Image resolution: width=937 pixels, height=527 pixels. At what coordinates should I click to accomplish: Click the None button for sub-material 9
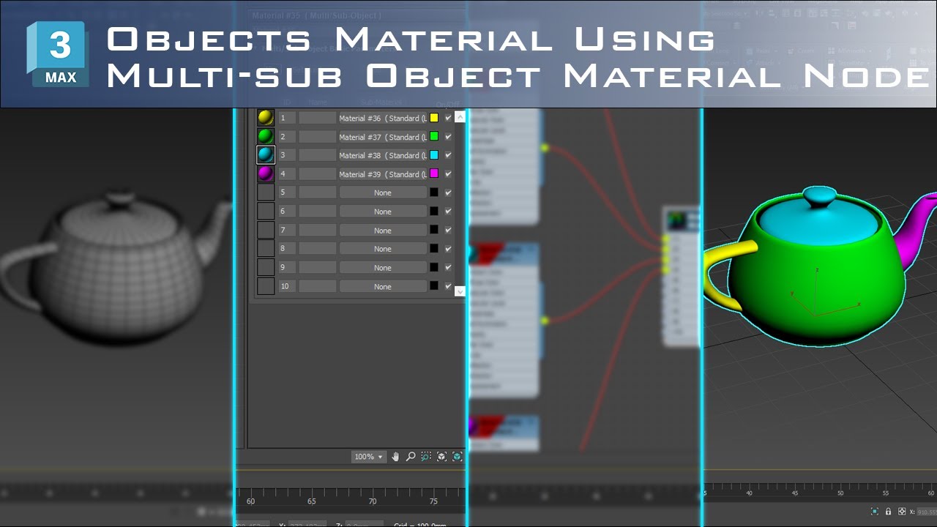[x=382, y=268]
